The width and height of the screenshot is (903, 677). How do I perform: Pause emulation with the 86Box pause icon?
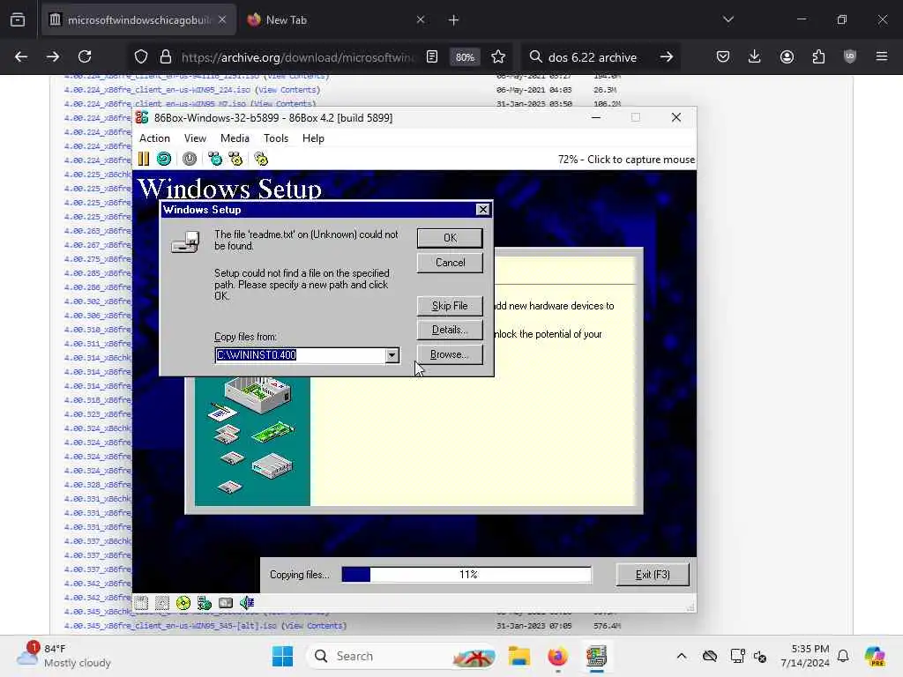coord(144,159)
